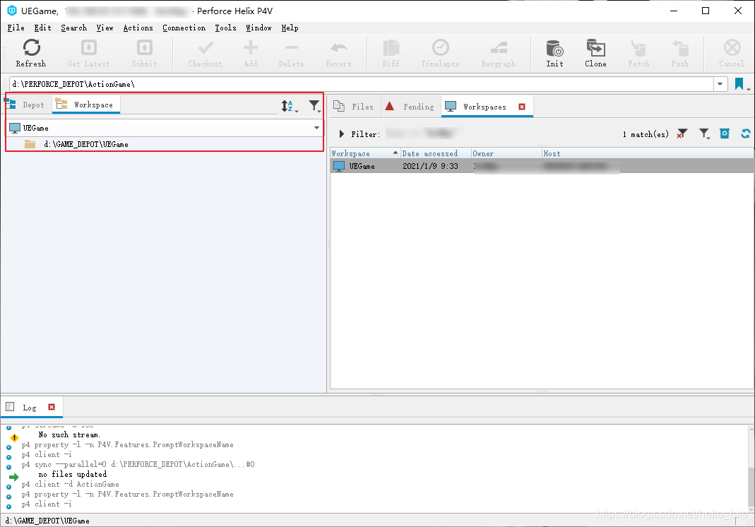Sort by the Workspace column header
The image size is (755, 527).
[365, 153]
